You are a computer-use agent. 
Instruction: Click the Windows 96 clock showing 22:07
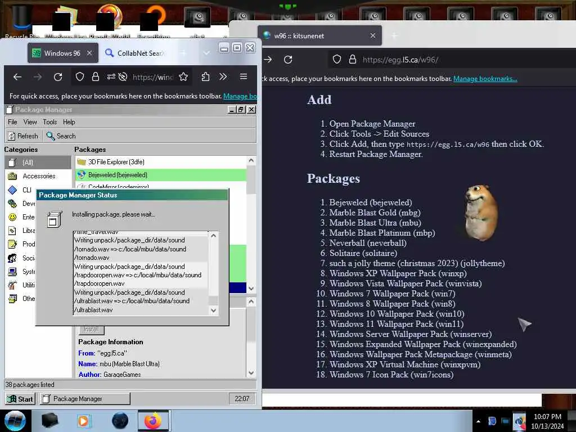pos(242,399)
